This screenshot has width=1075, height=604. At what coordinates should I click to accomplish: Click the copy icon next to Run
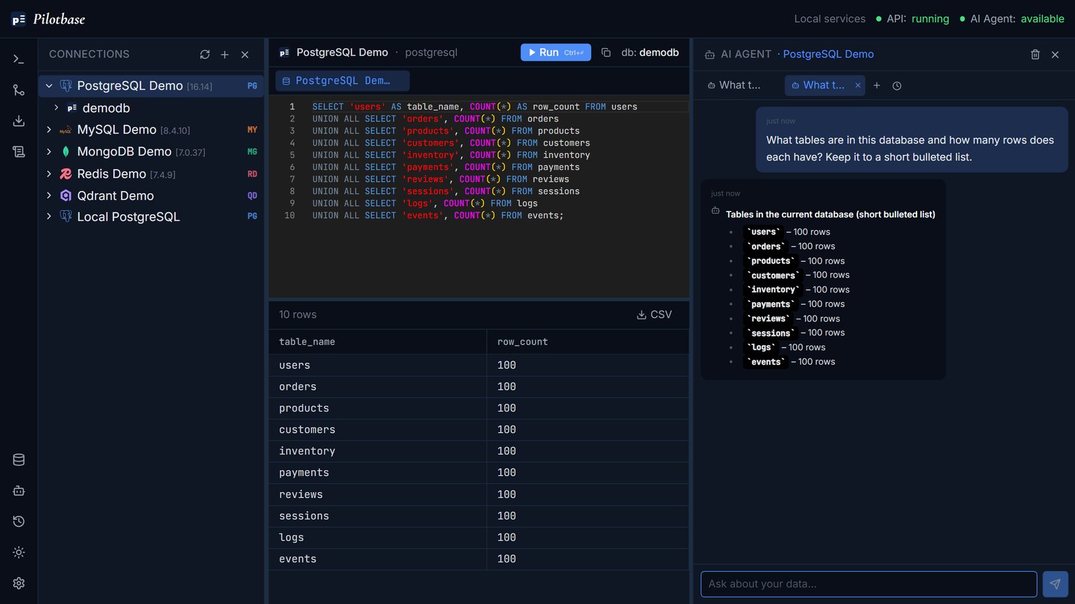point(606,52)
